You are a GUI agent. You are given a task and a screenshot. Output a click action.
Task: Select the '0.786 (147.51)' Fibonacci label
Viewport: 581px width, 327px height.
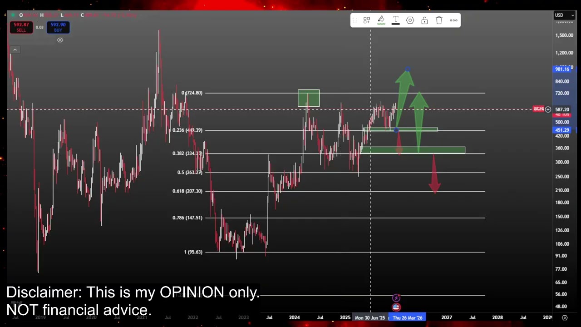click(x=187, y=218)
